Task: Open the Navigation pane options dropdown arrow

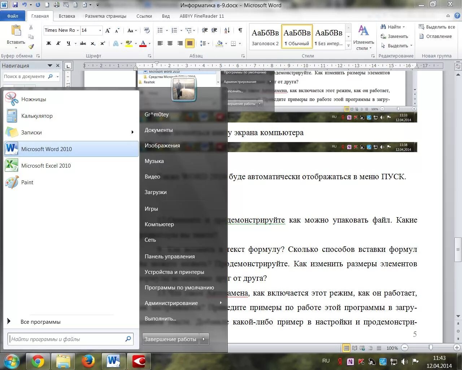Action: pyautogui.click(x=50, y=65)
